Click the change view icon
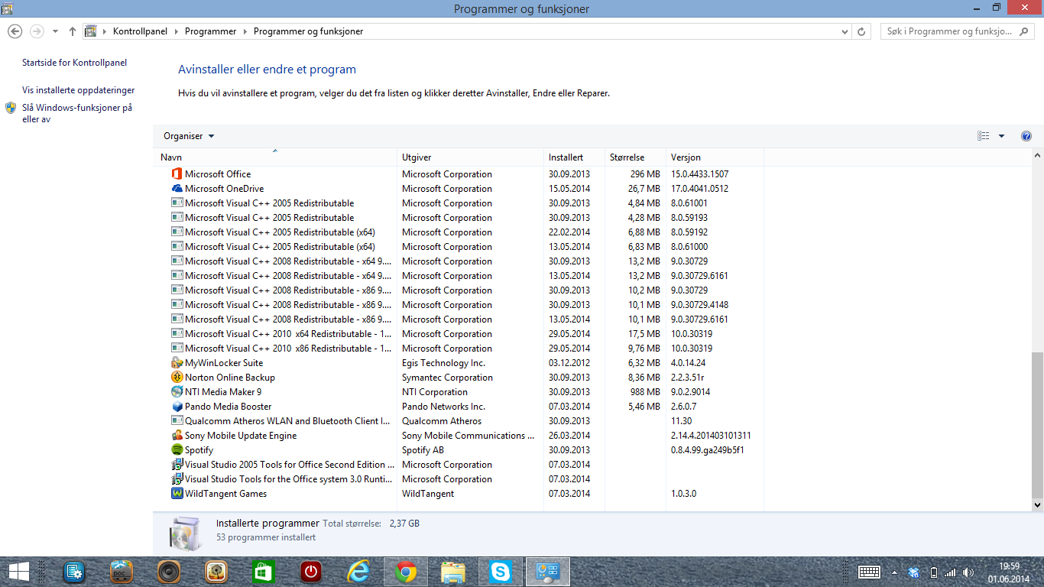 [984, 136]
